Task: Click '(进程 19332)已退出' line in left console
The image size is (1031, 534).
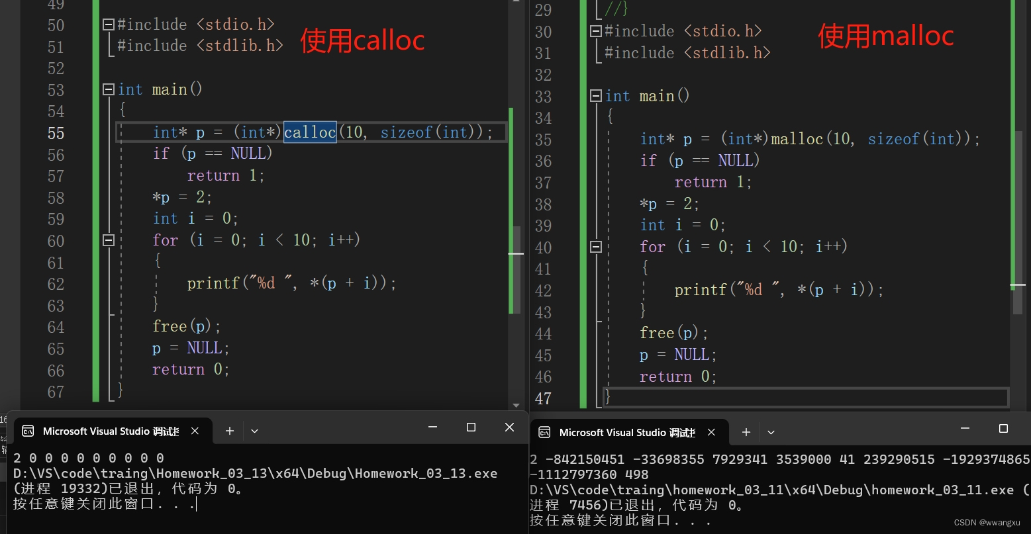Action: 129,489
